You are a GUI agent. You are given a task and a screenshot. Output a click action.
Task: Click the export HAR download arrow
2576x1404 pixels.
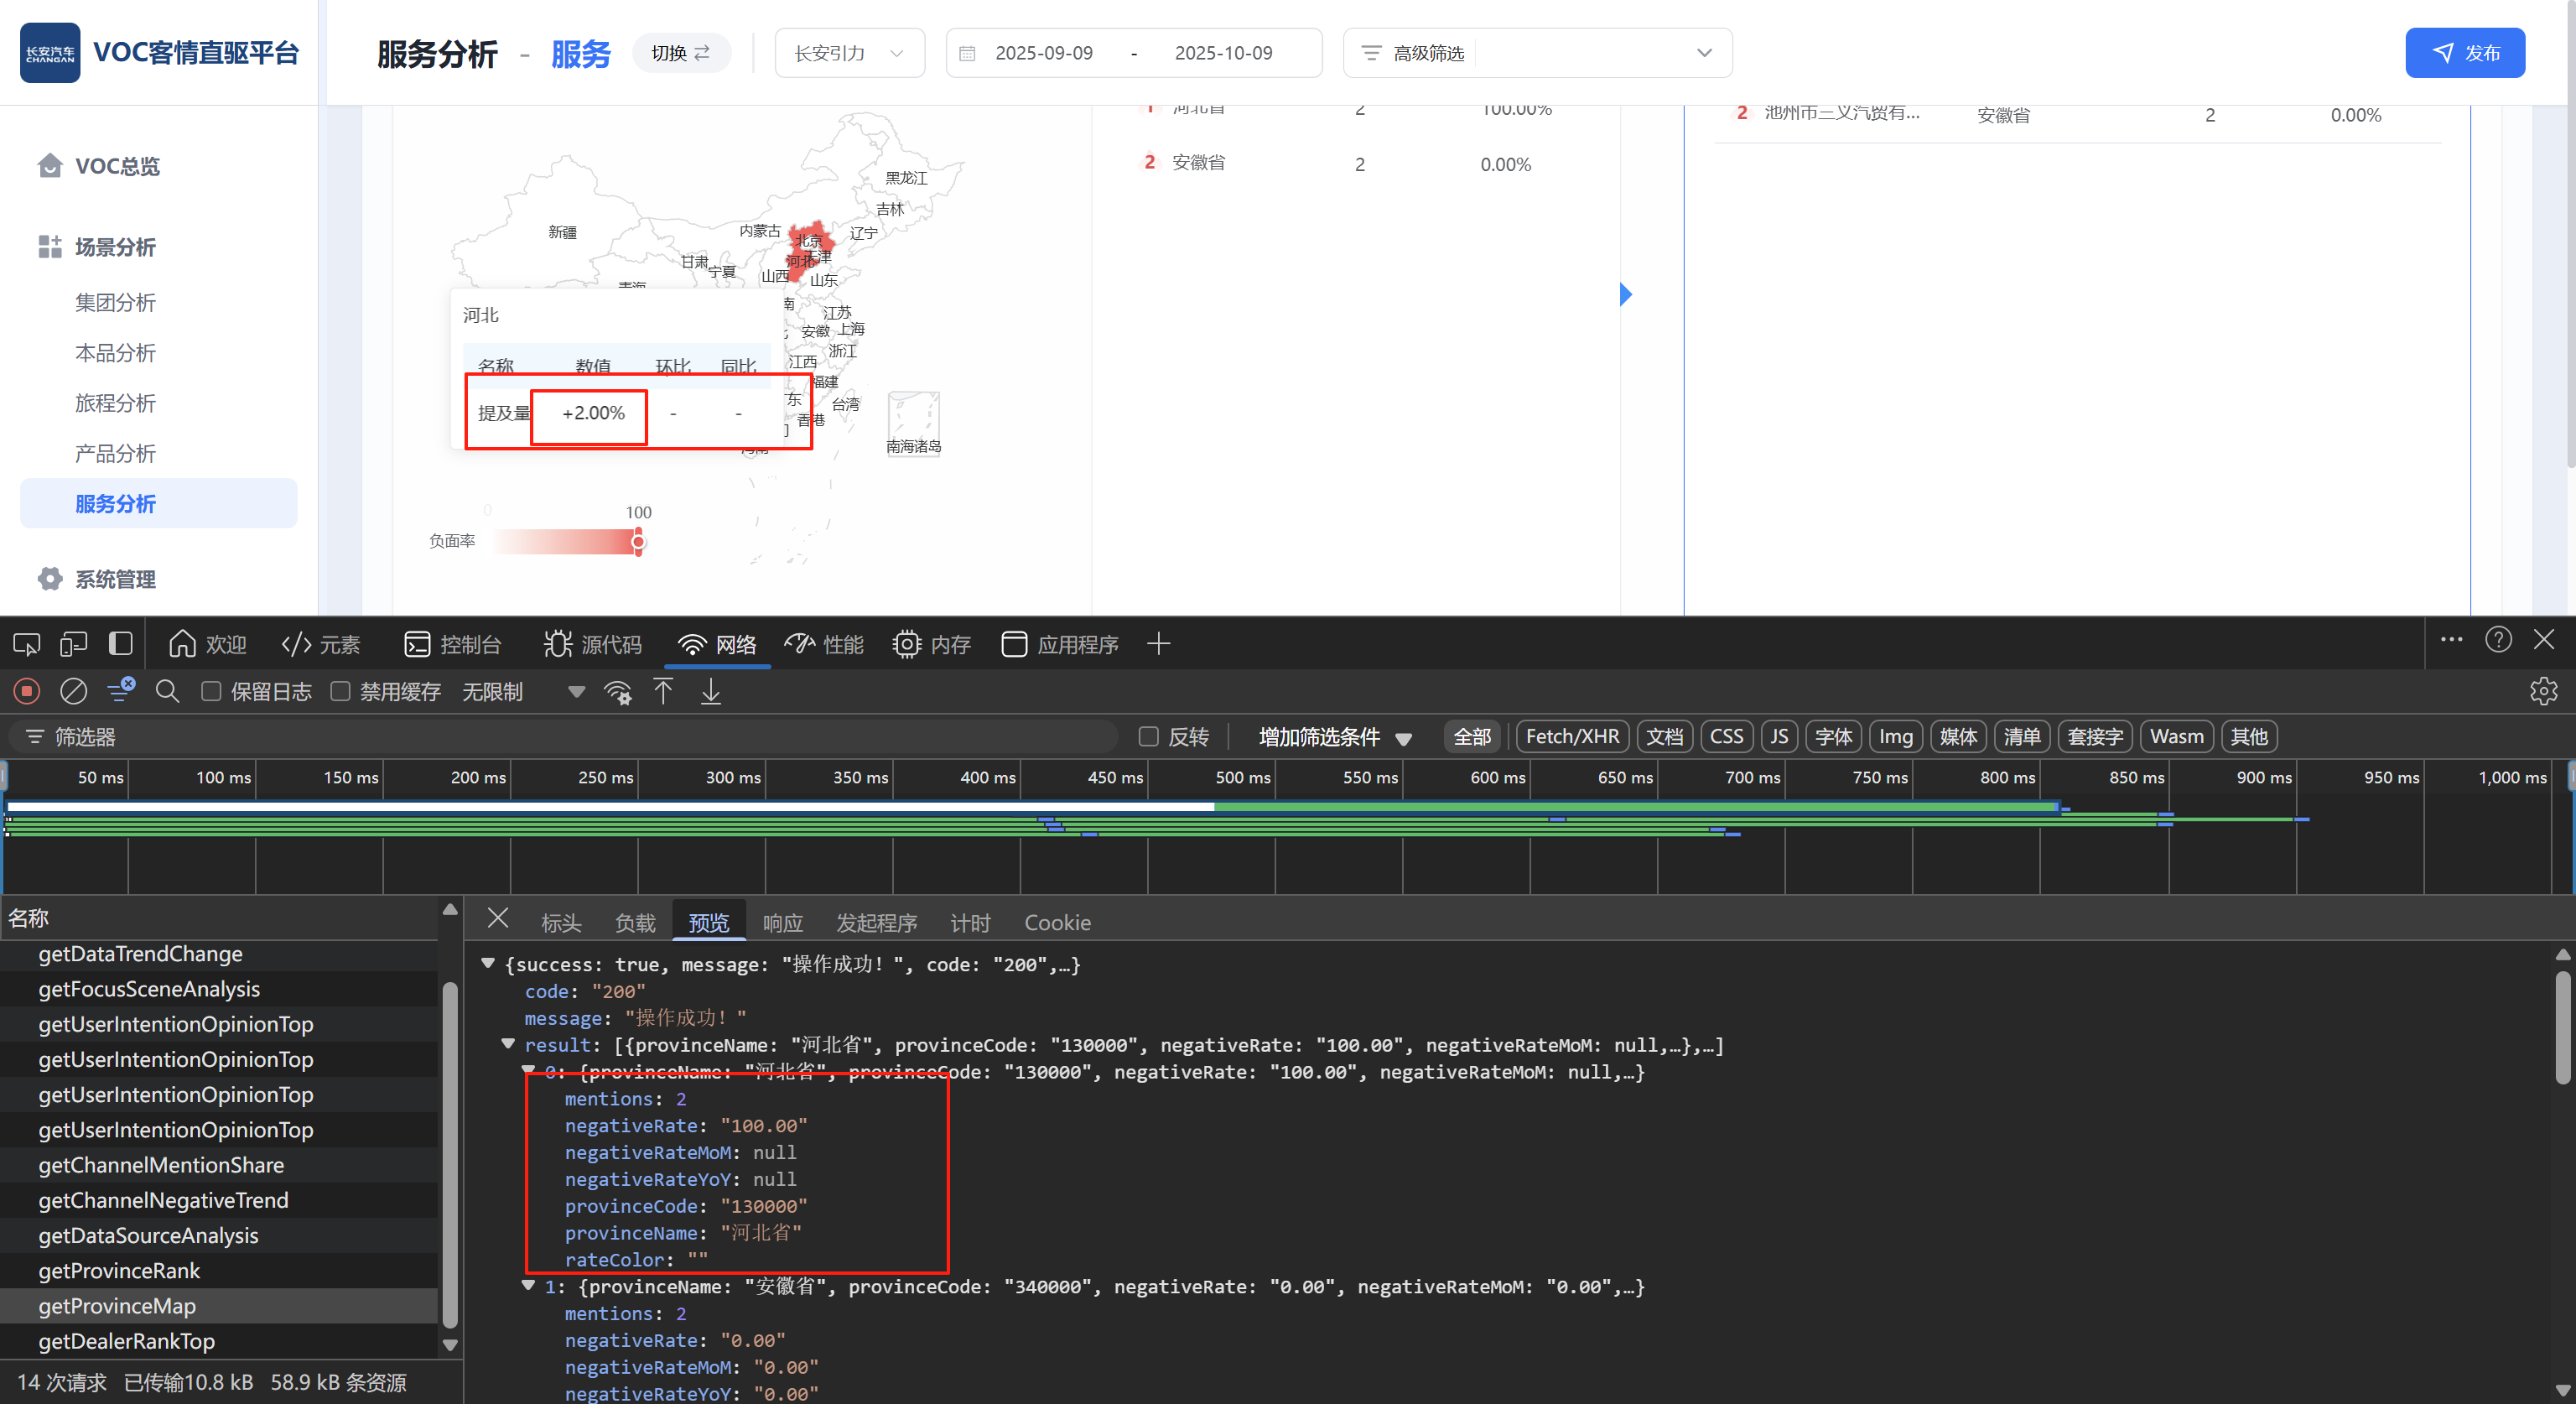click(710, 691)
